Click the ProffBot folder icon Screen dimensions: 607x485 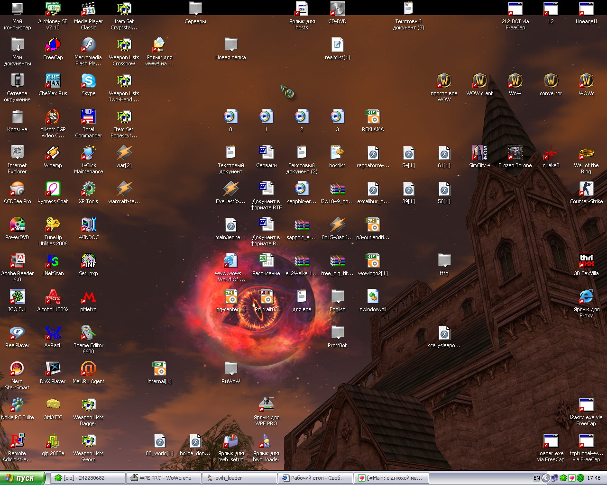tap(337, 337)
